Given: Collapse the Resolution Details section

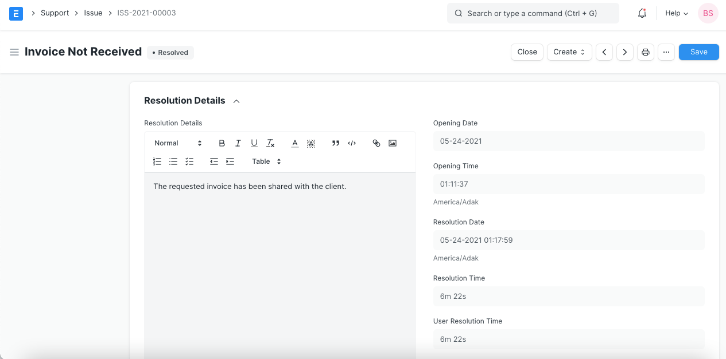Looking at the screenshot, I should click(236, 101).
